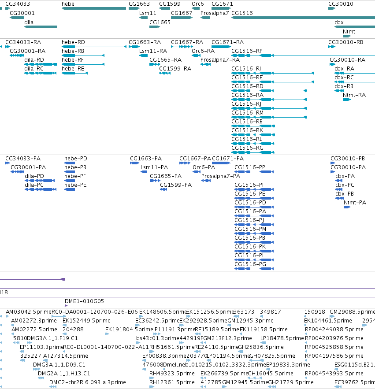The height and width of the screenshot is (389, 375).
Task: Select the Ntmt-PA protein label
Action: [355, 203]
